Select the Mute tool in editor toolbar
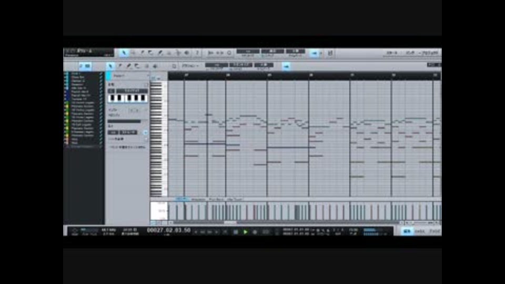The width and height of the screenshot is (505, 284). (147, 66)
